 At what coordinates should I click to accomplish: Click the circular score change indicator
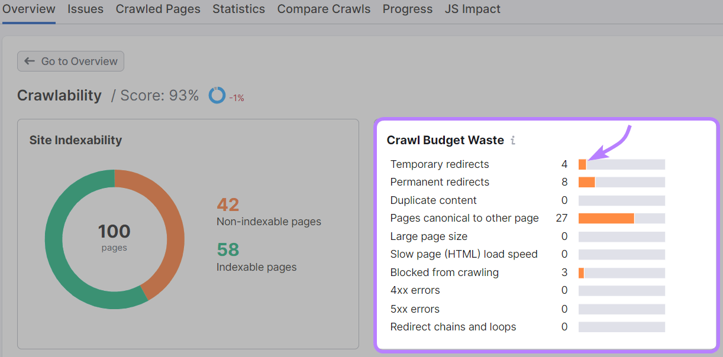point(218,95)
